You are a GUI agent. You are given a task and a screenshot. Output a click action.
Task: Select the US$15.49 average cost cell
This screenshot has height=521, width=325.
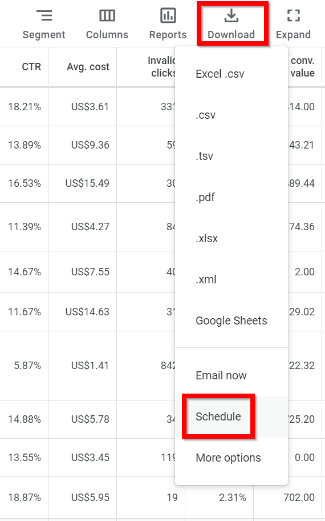87,183
